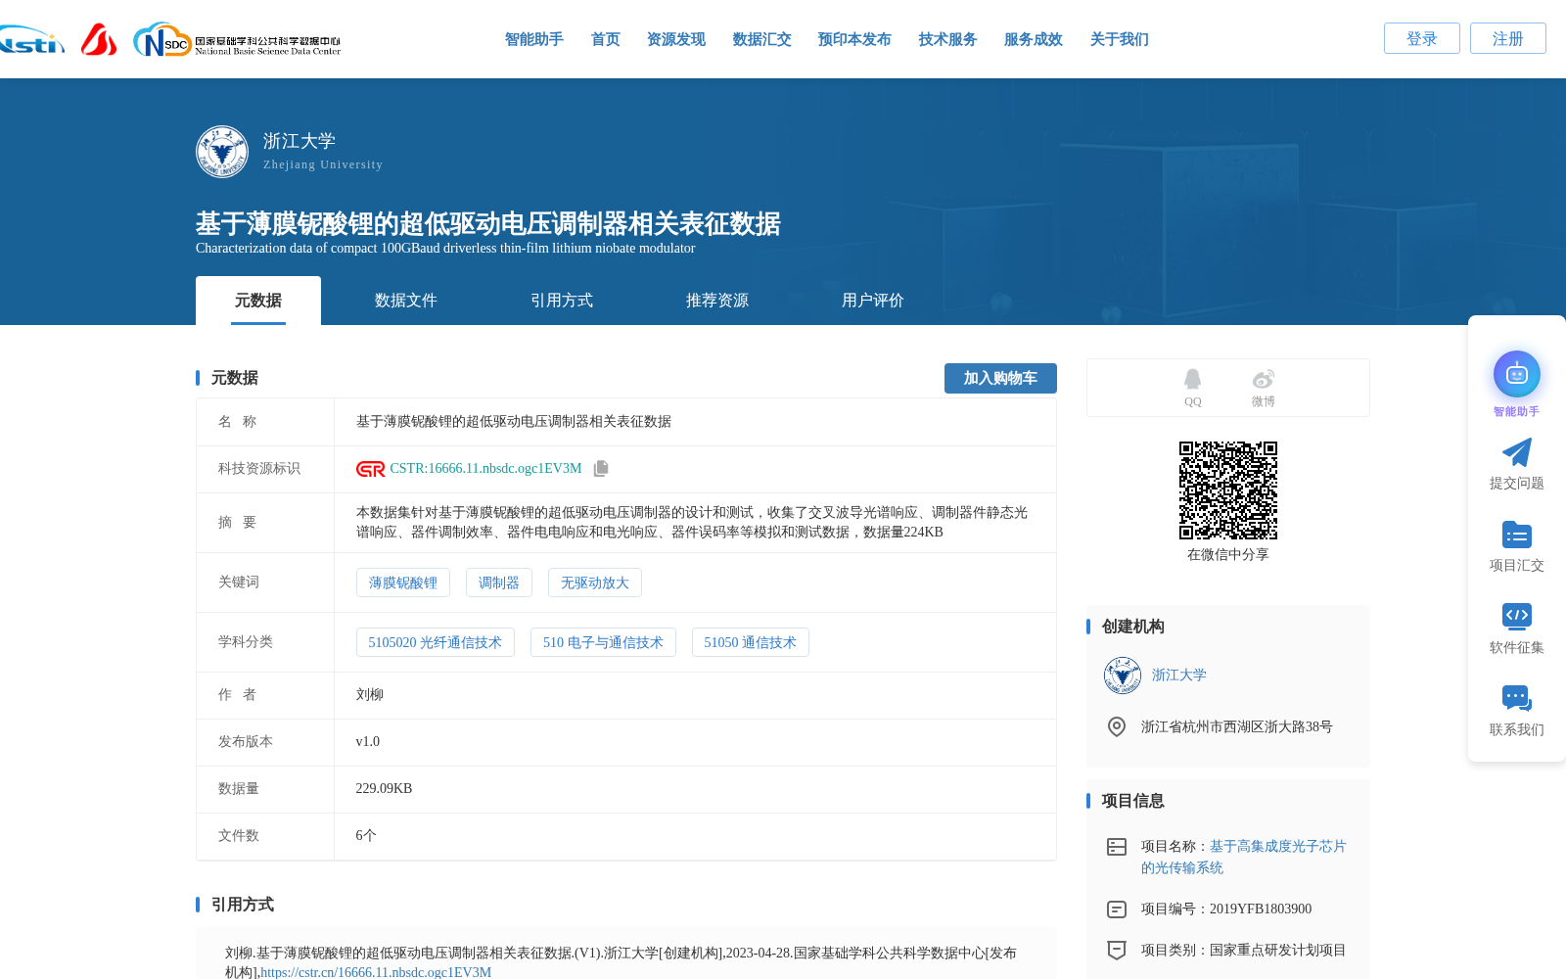Open 浙江大学 link under 创建机构
Viewport: 1566px width, 979px height.
tap(1179, 676)
